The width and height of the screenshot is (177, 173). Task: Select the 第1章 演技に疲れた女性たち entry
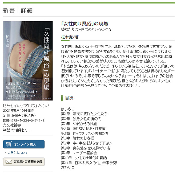click(x=84, y=114)
